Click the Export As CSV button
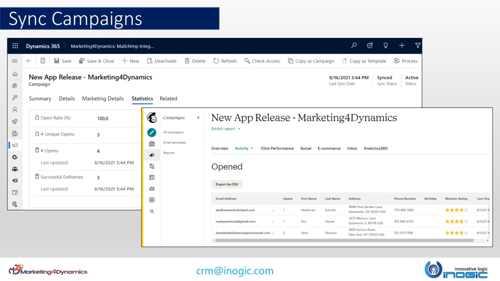 pos(227,184)
